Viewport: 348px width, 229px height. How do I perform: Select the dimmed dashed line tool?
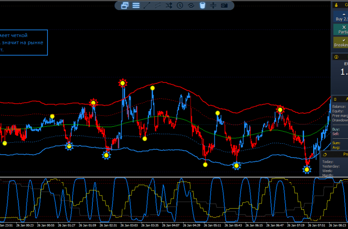pyautogui.click(x=158, y=6)
